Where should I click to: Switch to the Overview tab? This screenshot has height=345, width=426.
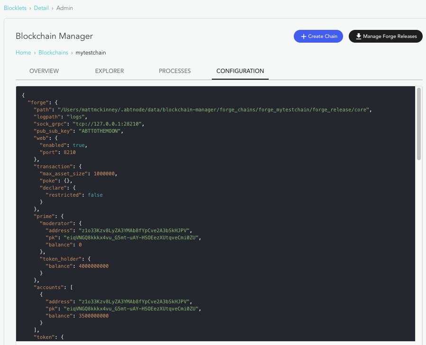point(44,71)
